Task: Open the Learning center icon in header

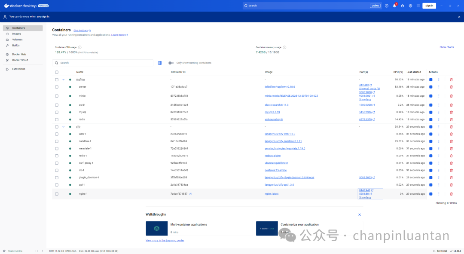Action: [x=403, y=6]
